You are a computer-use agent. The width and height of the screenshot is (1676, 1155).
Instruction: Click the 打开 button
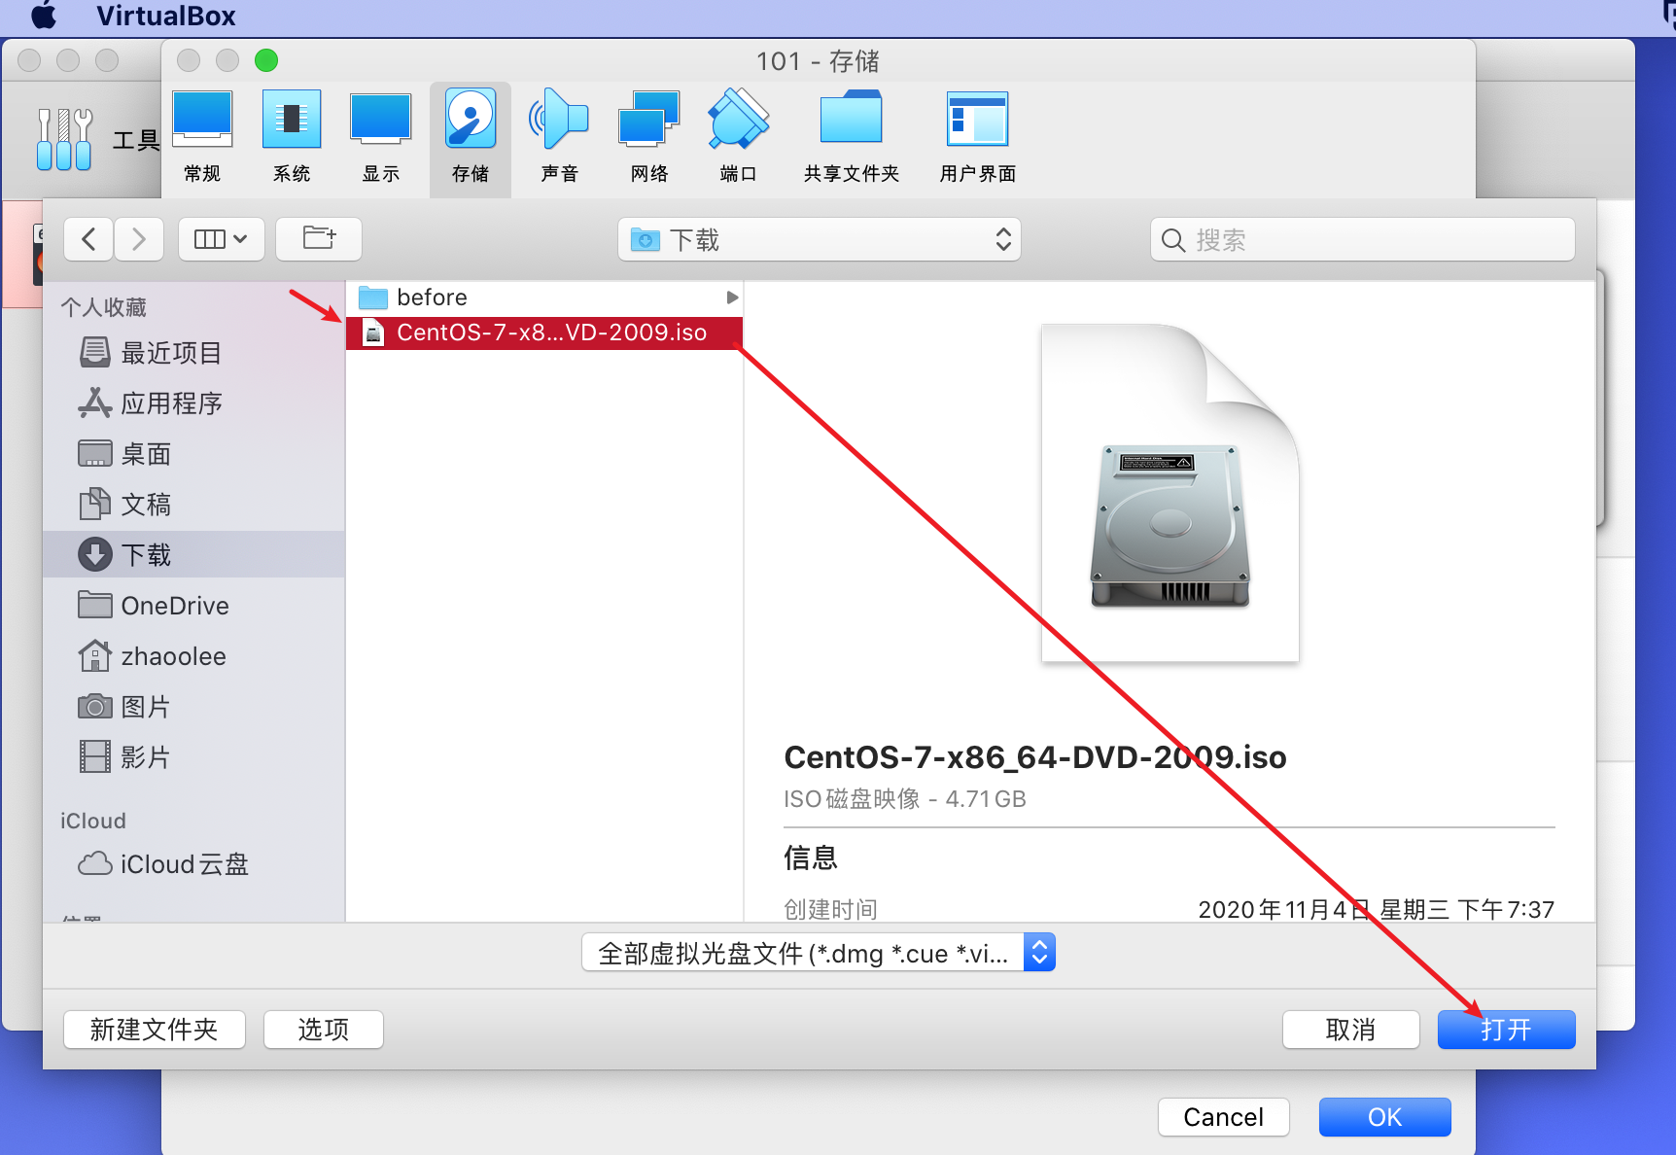pos(1506,1030)
